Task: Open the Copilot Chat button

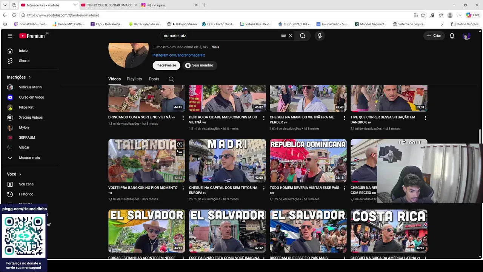Action: [x=472, y=15]
